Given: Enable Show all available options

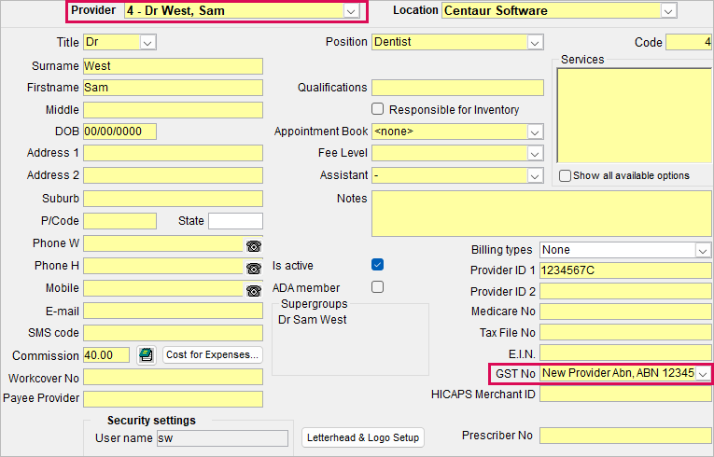Looking at the screenshot, I should (x=565, y=175).
